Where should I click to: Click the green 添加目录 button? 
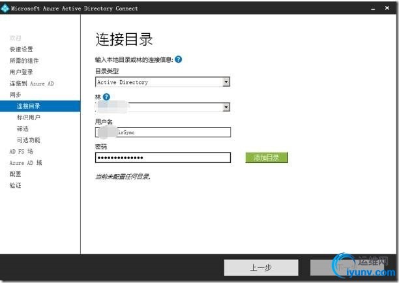pos(267,158)
